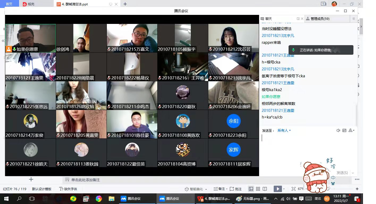The height and width of the screenshot is (204, 376).
Task: Open the side panel hamburger menu
Action: click(353, 19)
